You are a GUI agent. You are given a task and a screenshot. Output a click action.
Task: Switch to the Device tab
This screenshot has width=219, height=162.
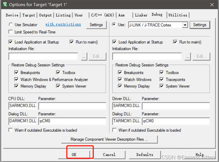[12, 15]
